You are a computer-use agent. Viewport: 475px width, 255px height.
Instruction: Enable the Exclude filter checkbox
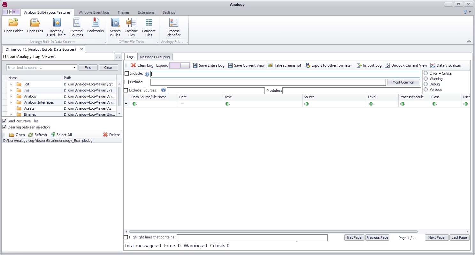tap(126, 82)
